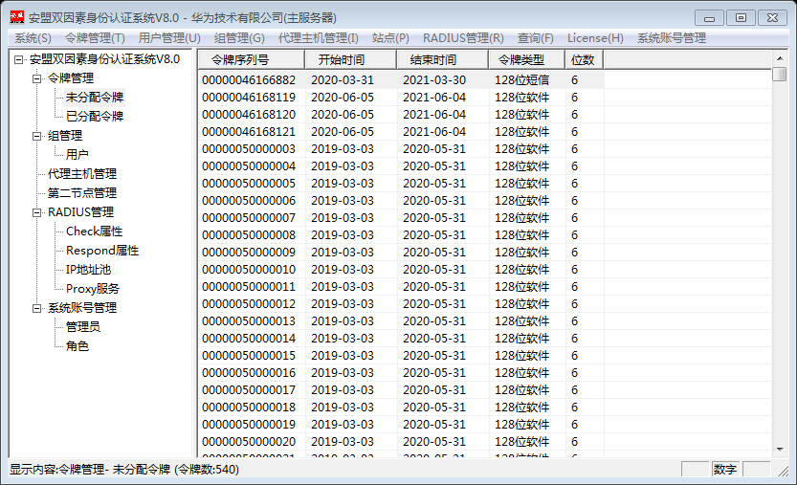
Task: Select token row 00000050000020
Action: 401,442
